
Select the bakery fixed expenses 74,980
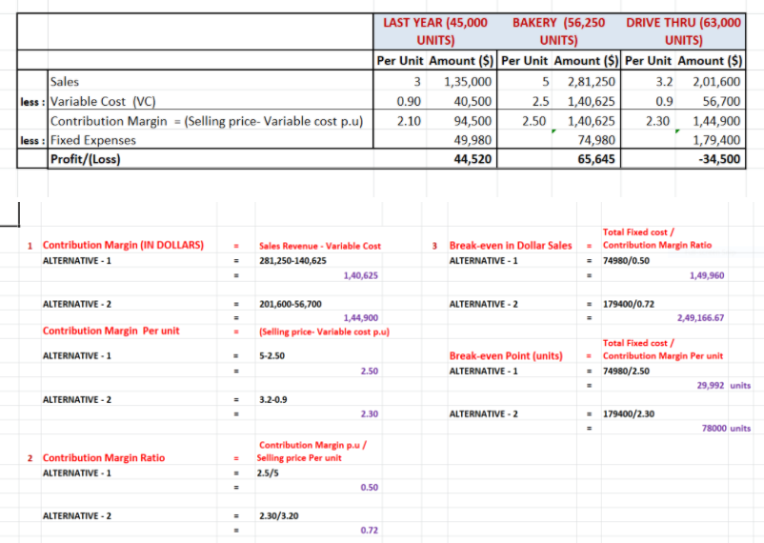[x=596, y=140]
